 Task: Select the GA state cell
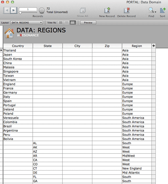(47, 181)
